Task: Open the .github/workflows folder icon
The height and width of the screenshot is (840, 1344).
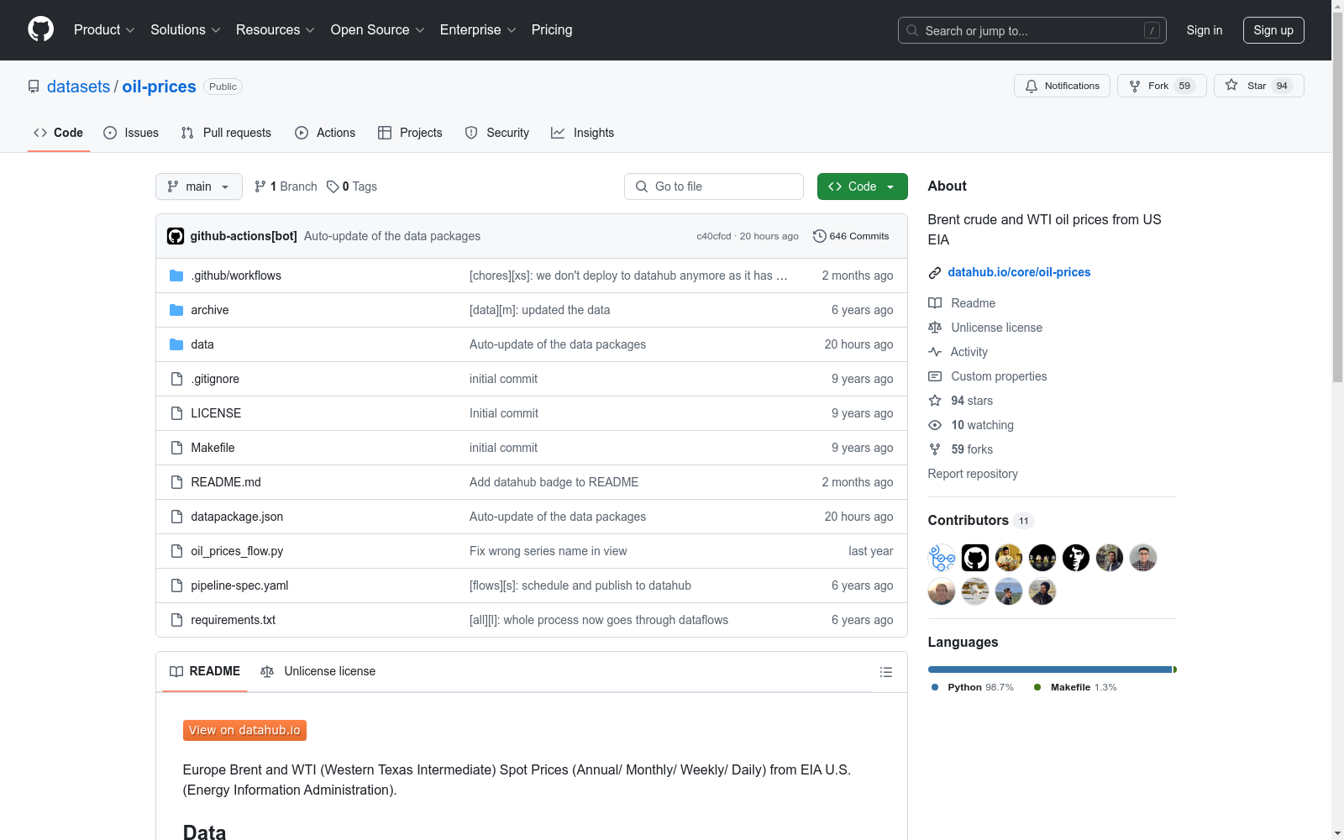Action: (x=176, y=276)
